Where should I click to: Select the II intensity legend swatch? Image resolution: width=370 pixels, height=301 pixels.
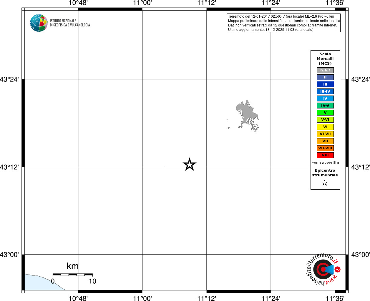click(x=325, y=77)
